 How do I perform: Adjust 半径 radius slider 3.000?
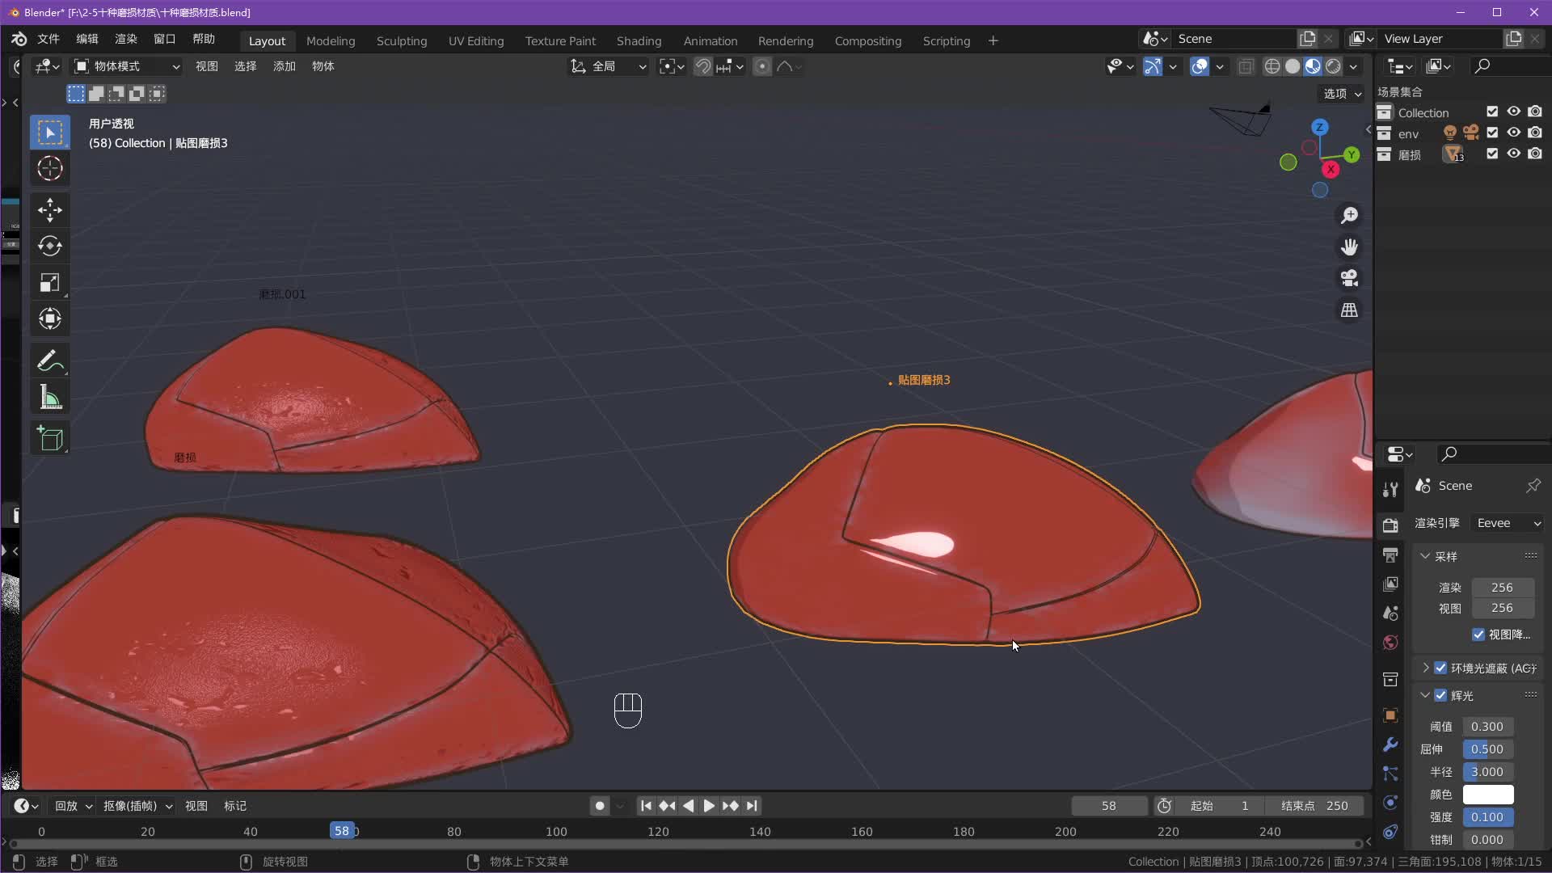[x=1488, y=772]
